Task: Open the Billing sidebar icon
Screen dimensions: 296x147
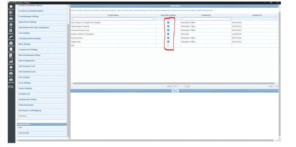Action: [x=11, y=56]
